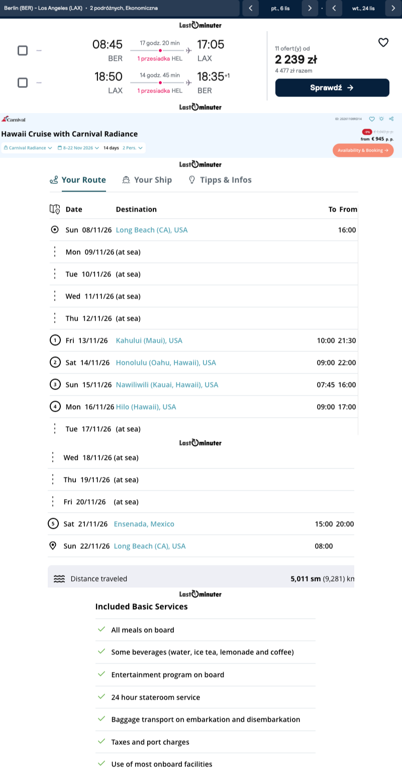Expand the 8–22 Nov 2026 date dropdown
Screen dimensions: 402x770
click(x=78, y=148)
